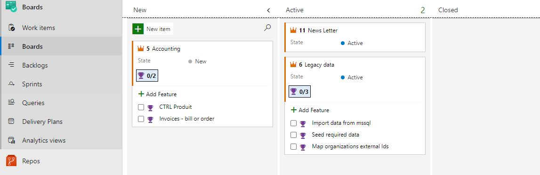Viewport: 540px width, 175px height.
Task: Open State dropdown on Accounting card
Action: [x=197, y=61]
